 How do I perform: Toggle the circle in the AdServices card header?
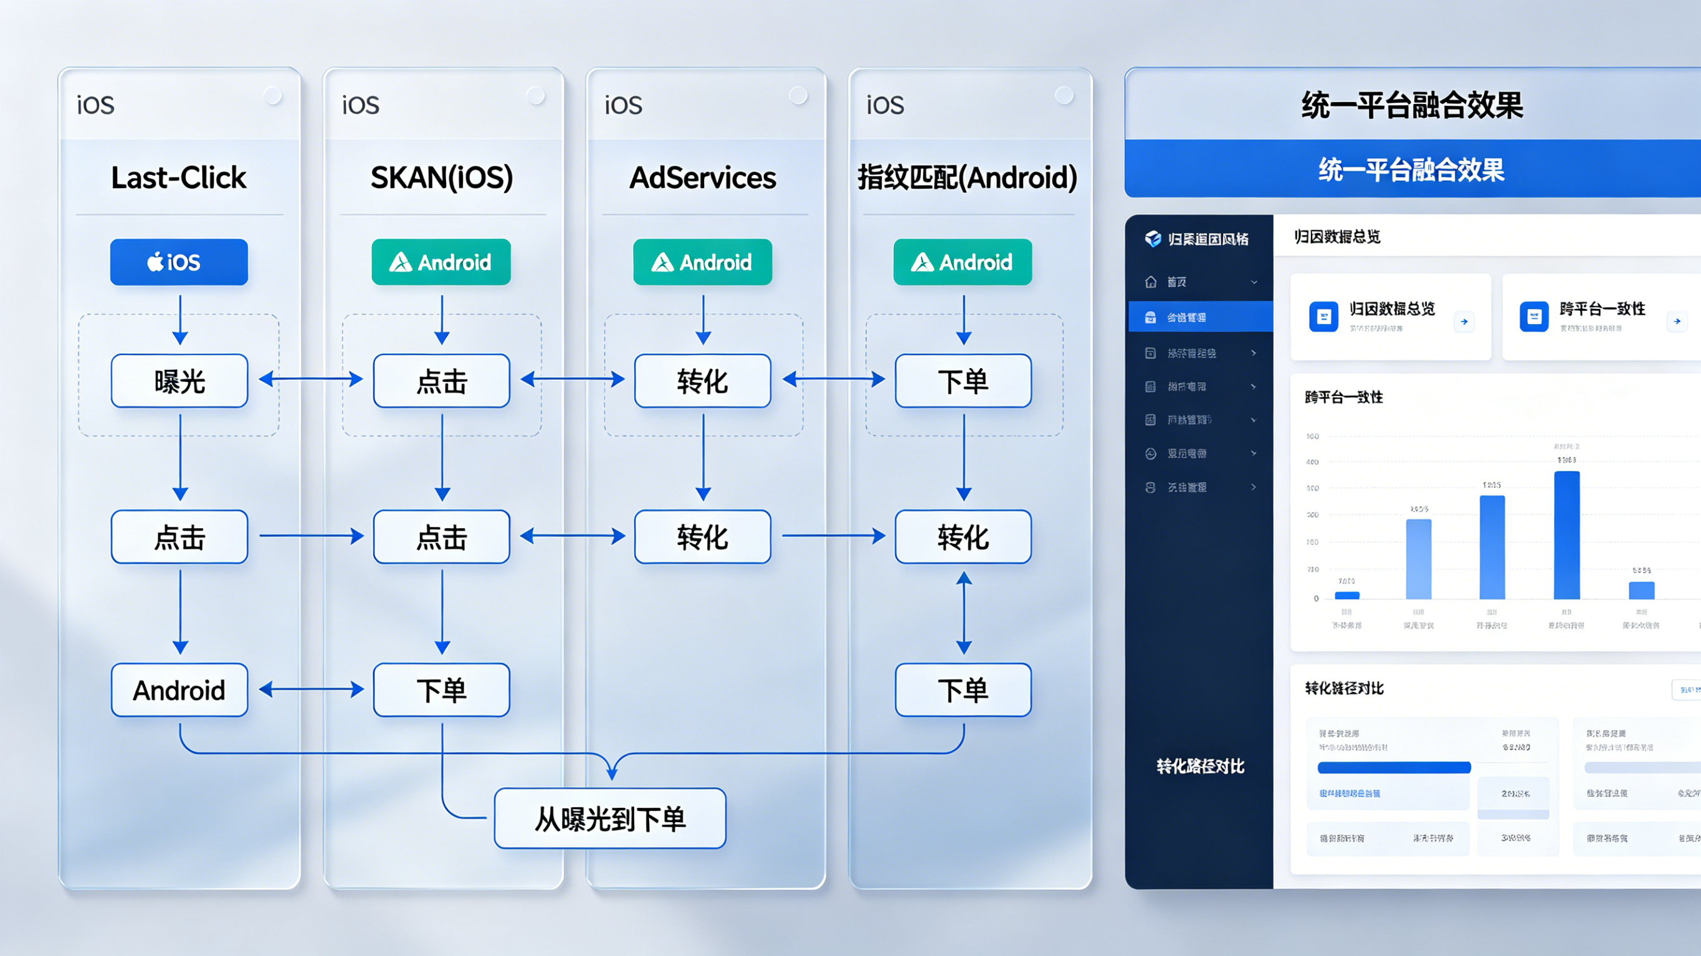click(x=798, y=96)
